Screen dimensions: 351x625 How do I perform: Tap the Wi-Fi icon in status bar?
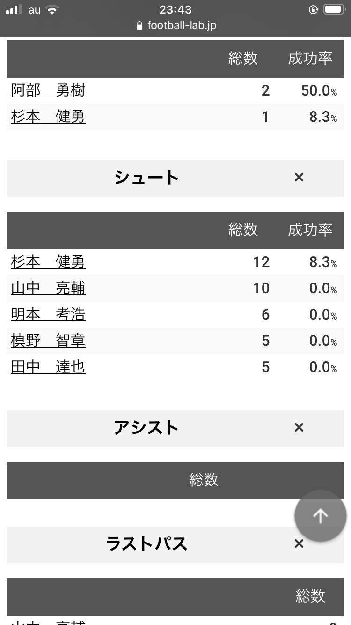tap(52, 10)
